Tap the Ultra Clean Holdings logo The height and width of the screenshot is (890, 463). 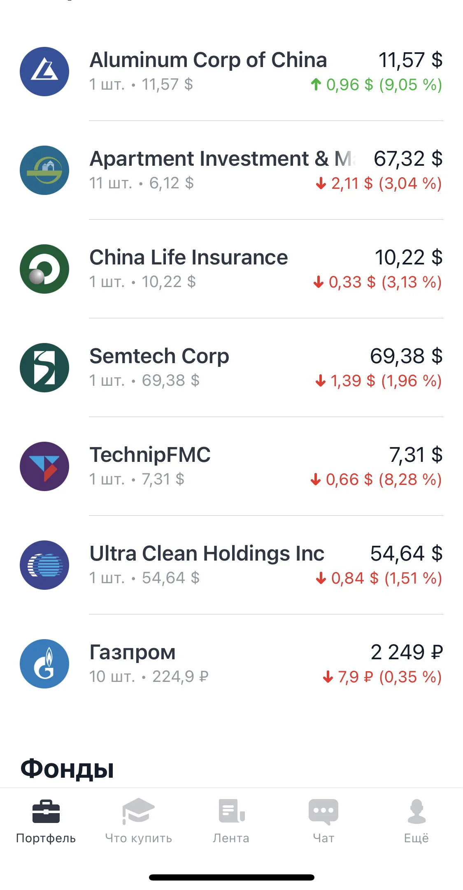point(44,565)
